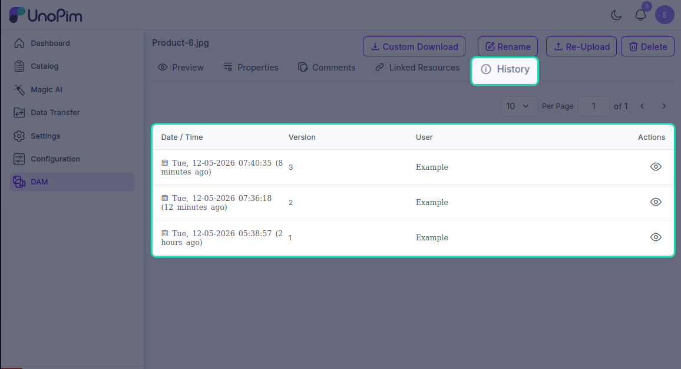
Task: Click the DAM sidebar icon
Action: (x=19, y=182)
